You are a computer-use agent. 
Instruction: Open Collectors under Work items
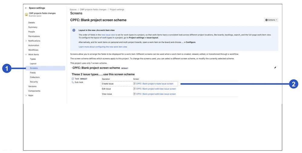(x=35, y=77)
